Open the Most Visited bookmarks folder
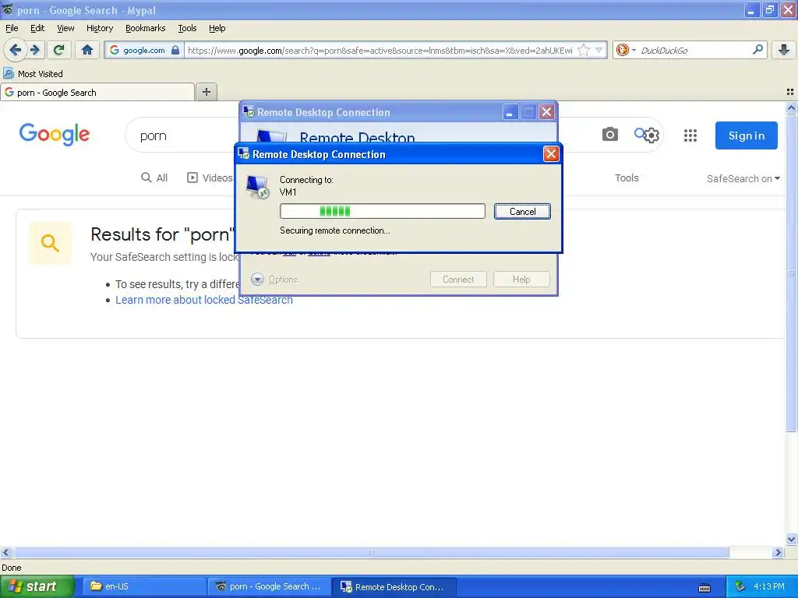The image size is (798, 598). coord(33,74)
